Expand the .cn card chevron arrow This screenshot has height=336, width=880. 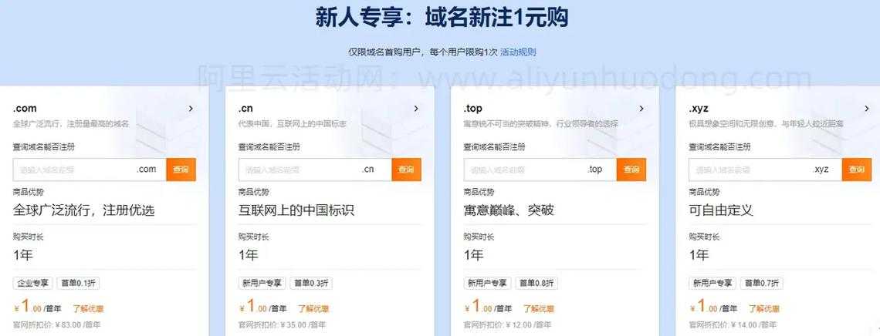[416, 109]
